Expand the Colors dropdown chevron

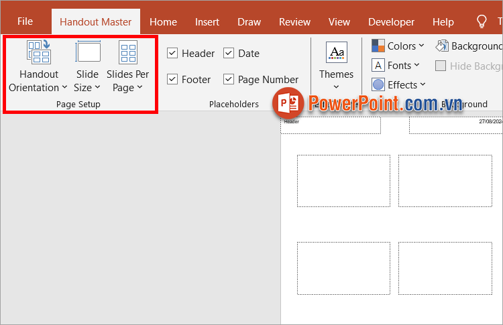click(421, 46)
